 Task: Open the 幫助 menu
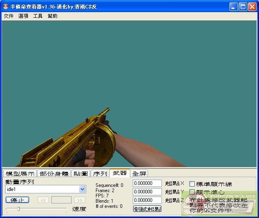(x=52, y=16)
